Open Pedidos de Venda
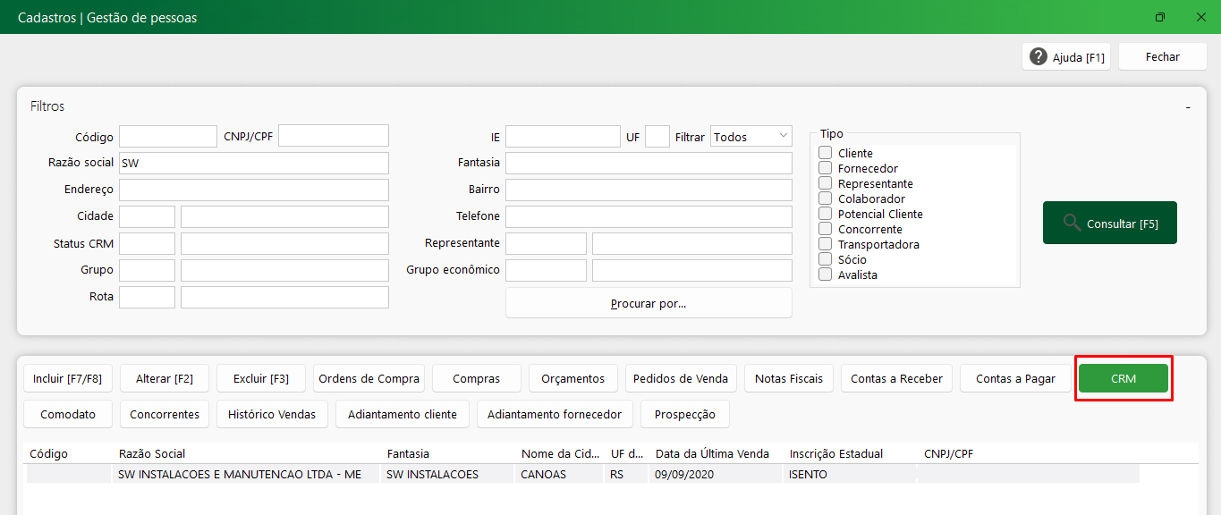The width and height of the screenshot is (1221, 515). pos(681,378)
